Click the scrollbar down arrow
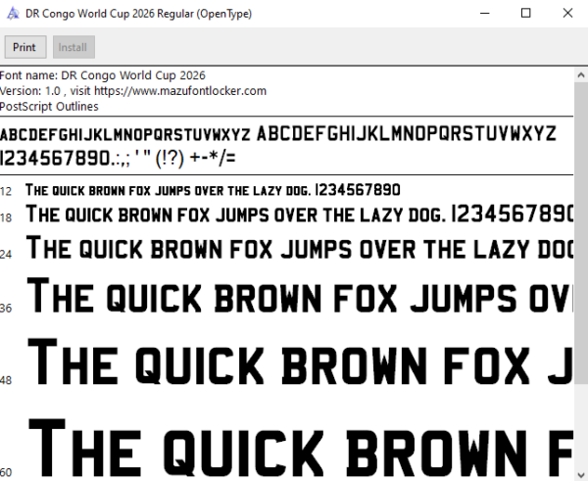Screen dimensions: 588x481 point(581,473)
